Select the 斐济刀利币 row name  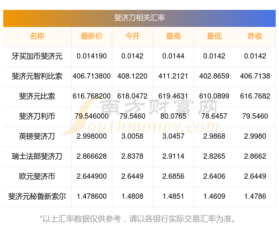click(37, 116)
